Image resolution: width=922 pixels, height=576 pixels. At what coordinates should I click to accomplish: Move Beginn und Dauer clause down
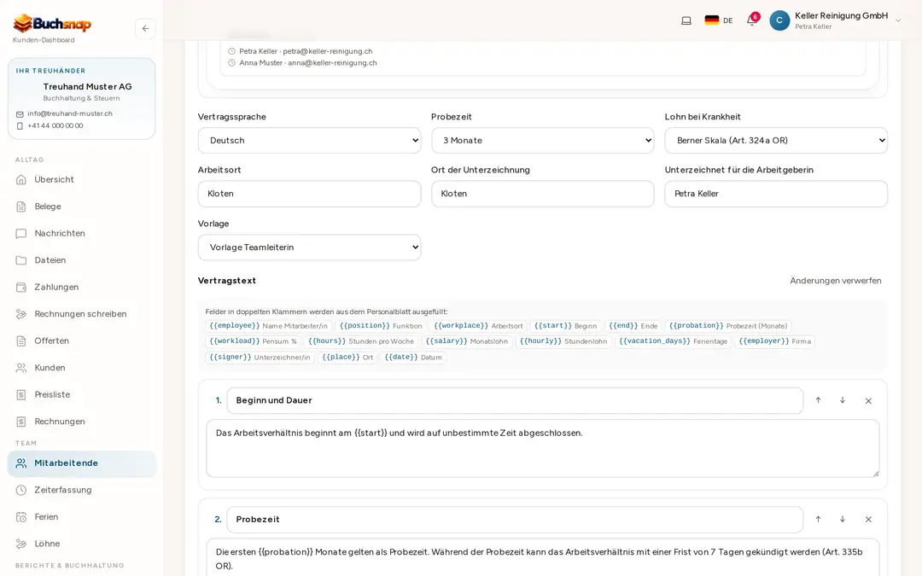pyautogui.click(x=843, y=400)
